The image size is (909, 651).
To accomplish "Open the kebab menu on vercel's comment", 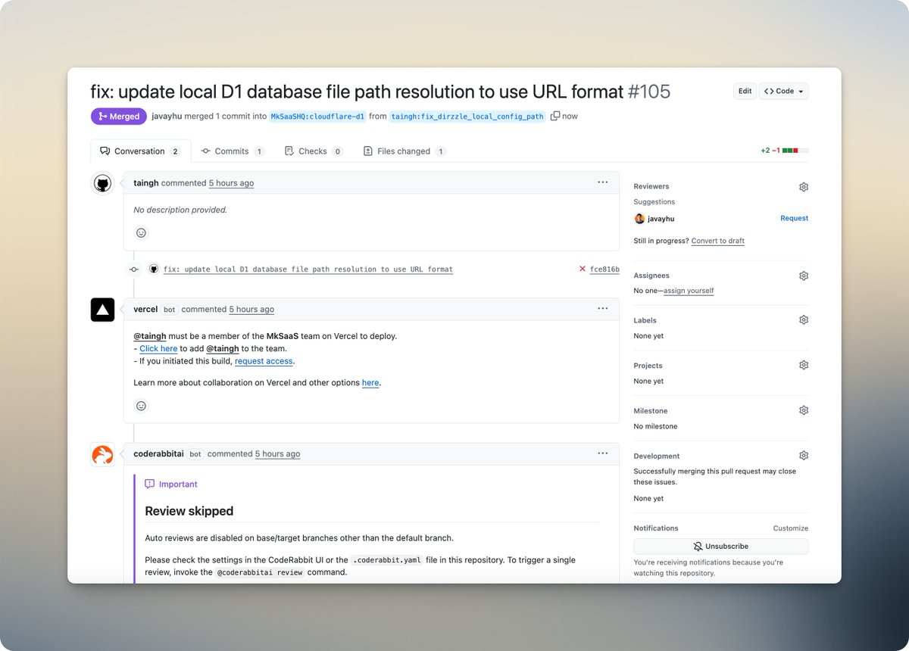I will 602,308.
